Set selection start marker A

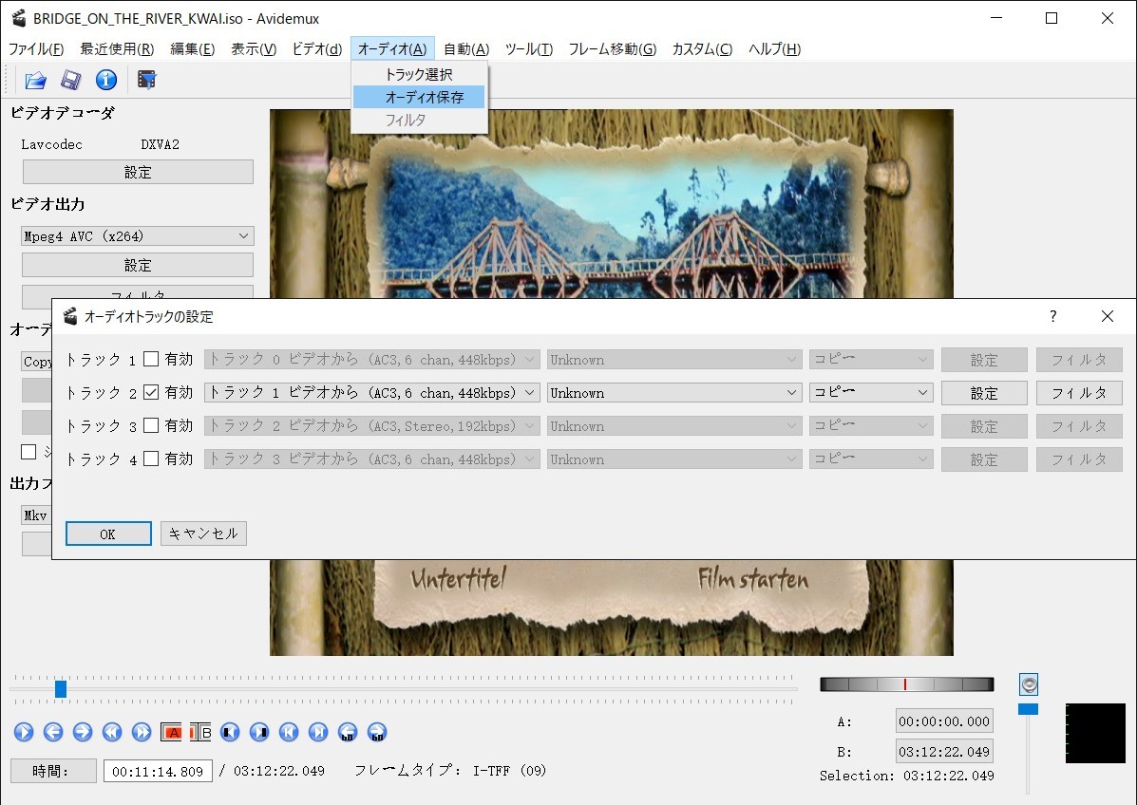click(x=171, y=732)
